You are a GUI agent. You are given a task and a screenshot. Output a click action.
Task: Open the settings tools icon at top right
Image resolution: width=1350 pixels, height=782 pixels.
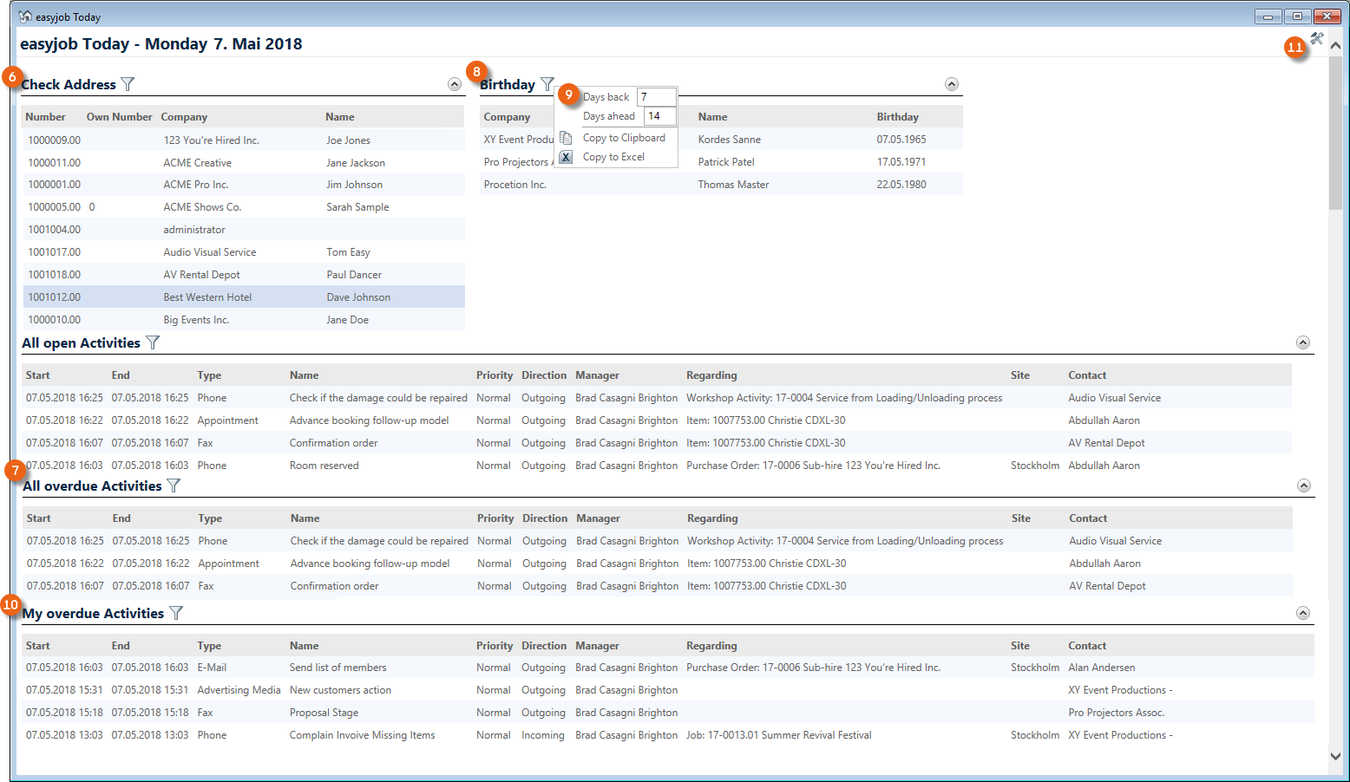tap(1317, 38)
